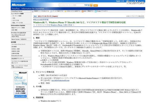Screen dimensions: 156x102
Task: Open 製品、ニュースリリースなどに関するお問合せ先 in sidebar
Action: click(20, 67)
